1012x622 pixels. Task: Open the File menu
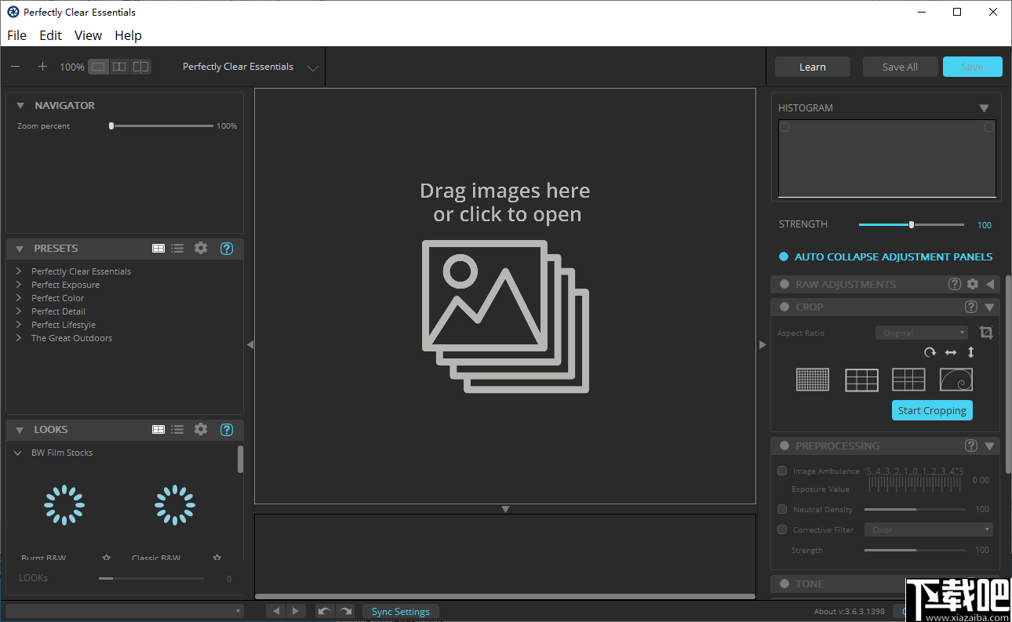coord(16,35)
